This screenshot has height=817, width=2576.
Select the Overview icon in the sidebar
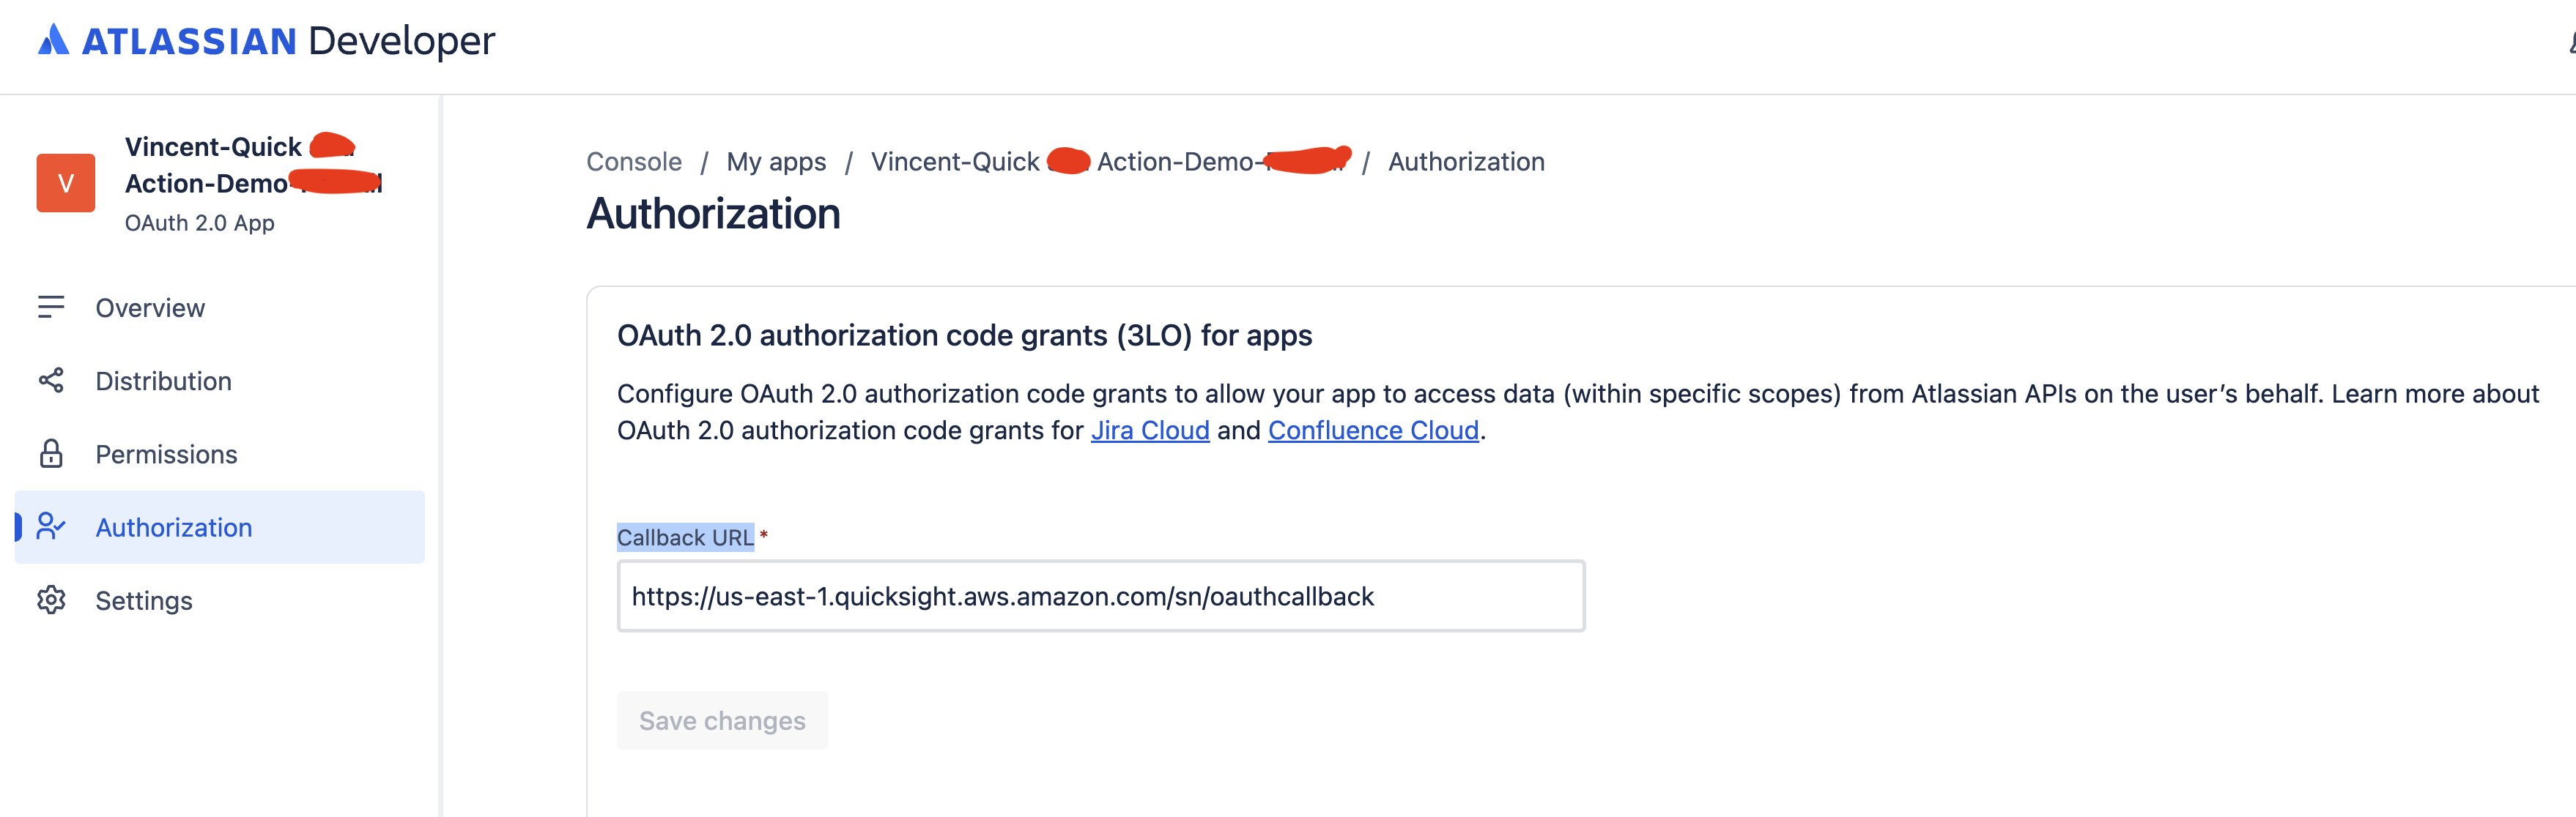50,307
